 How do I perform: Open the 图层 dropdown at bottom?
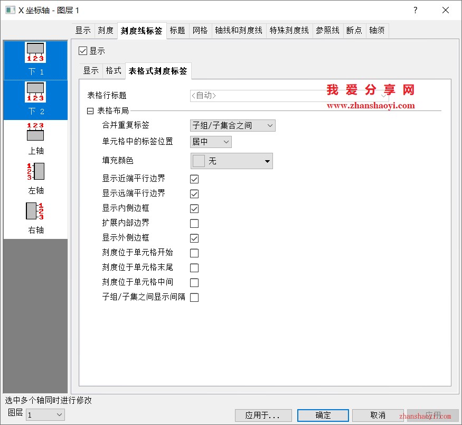click(45, 415)
